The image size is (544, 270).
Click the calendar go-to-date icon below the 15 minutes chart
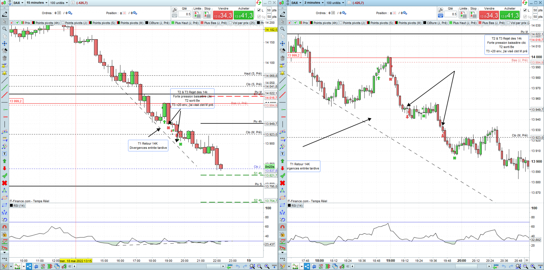tap(230, 266)
